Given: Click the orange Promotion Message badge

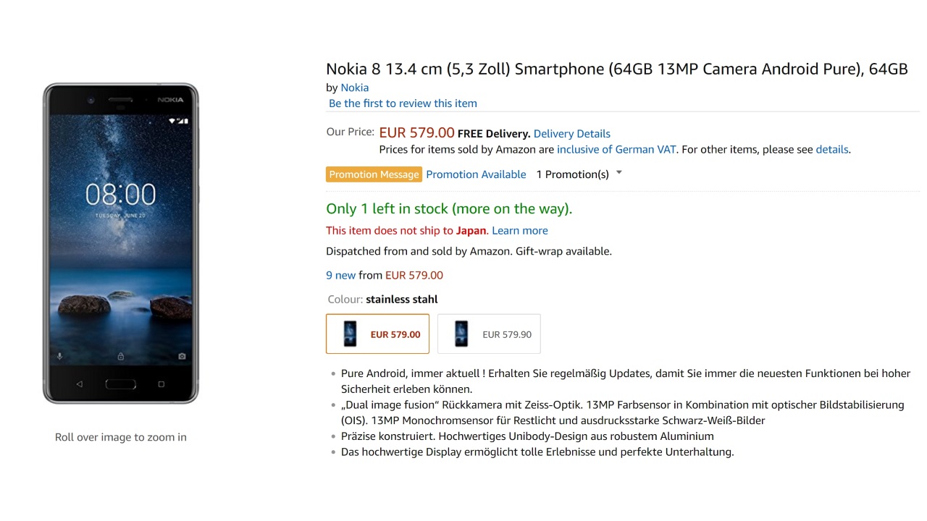Looking at the screenshot, I should [x=374, y=174].
